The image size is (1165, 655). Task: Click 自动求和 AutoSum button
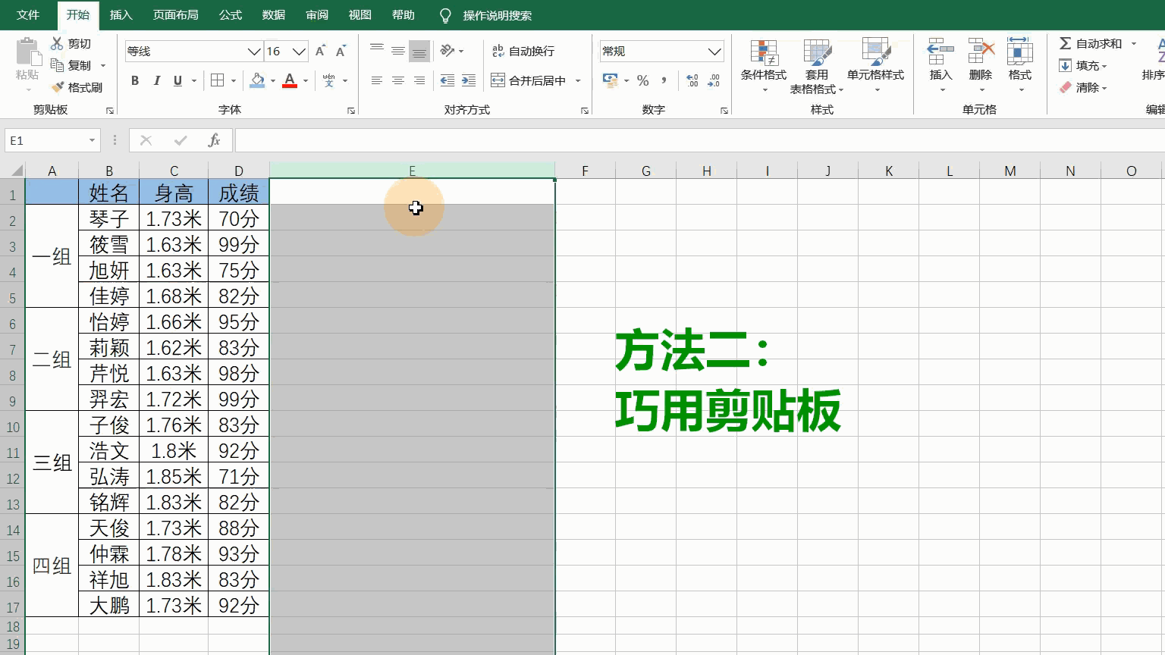(x=1091, y=43)
